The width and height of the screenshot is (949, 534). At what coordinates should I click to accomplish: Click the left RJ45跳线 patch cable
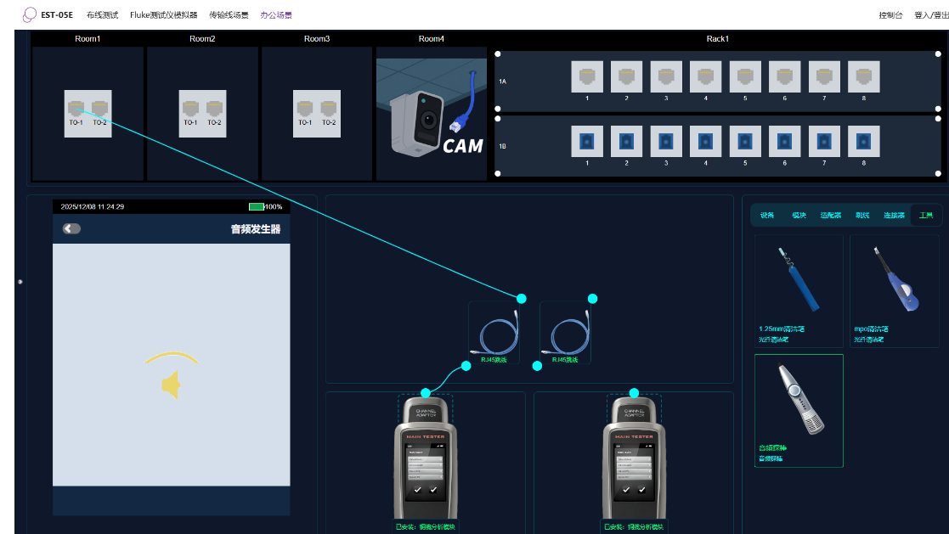[493, 334]
